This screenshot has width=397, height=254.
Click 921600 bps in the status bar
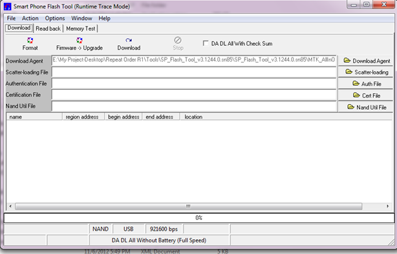click(164, 229)
